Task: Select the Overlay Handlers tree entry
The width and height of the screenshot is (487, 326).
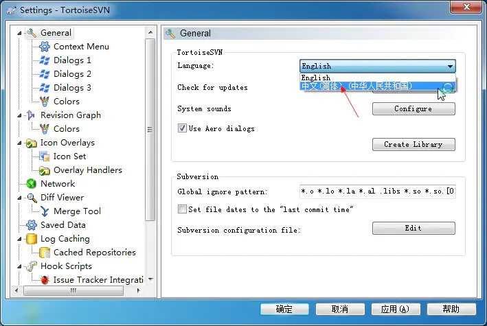Action: pyautogui.click(x=88, y=170)
